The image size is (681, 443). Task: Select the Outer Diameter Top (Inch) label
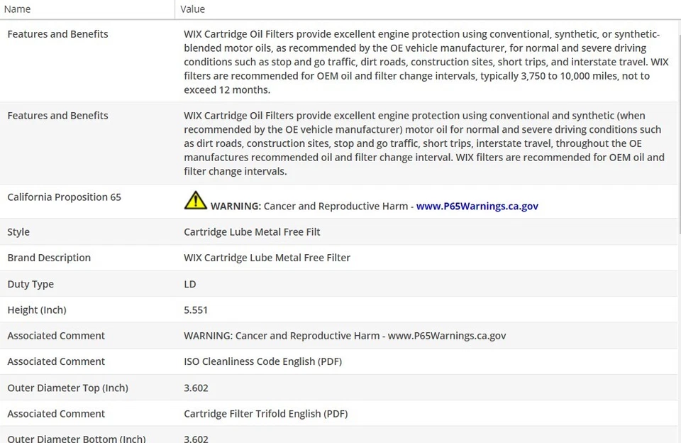click(68, 388)
